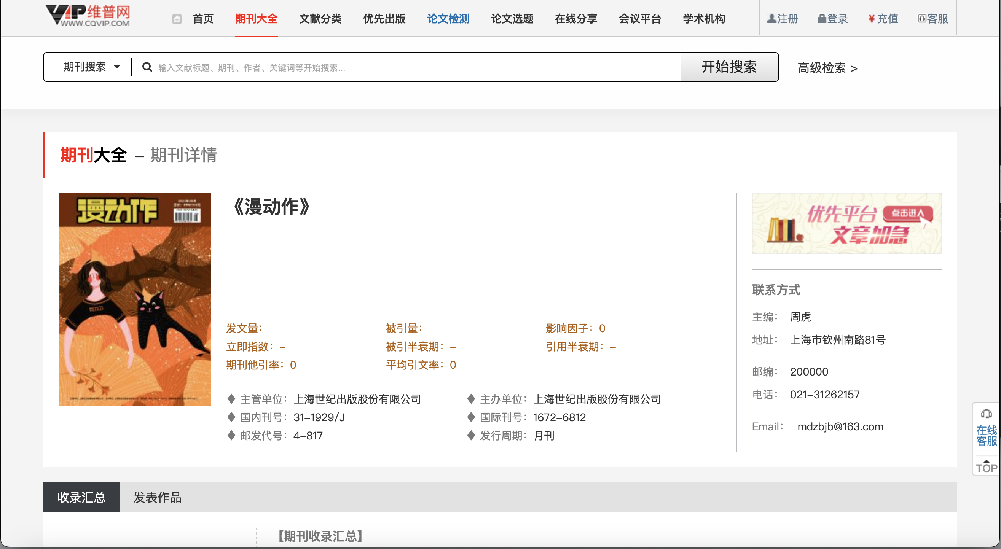Image resolution: width=1001 pixels, height=549 pixels.
Task: Click editor name 周虎
Action: point(800,317)
